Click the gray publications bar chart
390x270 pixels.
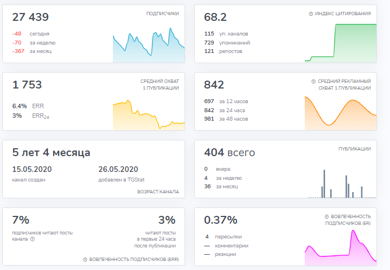click(x=341, y=183)
